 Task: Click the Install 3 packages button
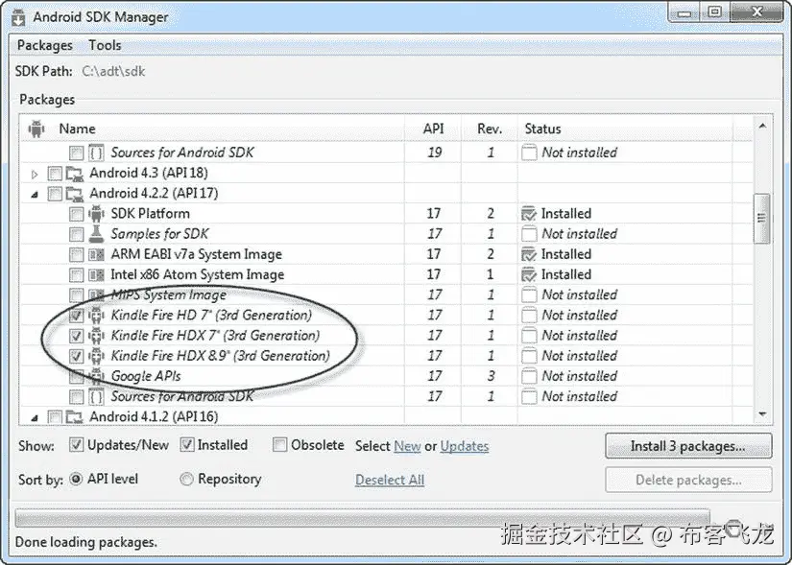pyautogui.click(x=688, y=446)
